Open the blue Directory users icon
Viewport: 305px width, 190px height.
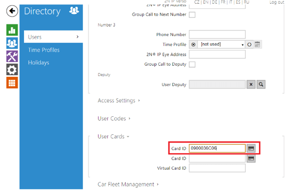pyautogui.click(x=12, y=43)
